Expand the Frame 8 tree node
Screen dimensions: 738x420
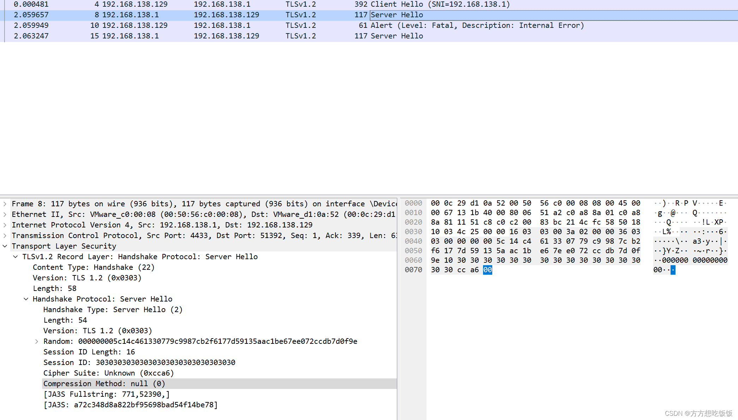(5, 204)
